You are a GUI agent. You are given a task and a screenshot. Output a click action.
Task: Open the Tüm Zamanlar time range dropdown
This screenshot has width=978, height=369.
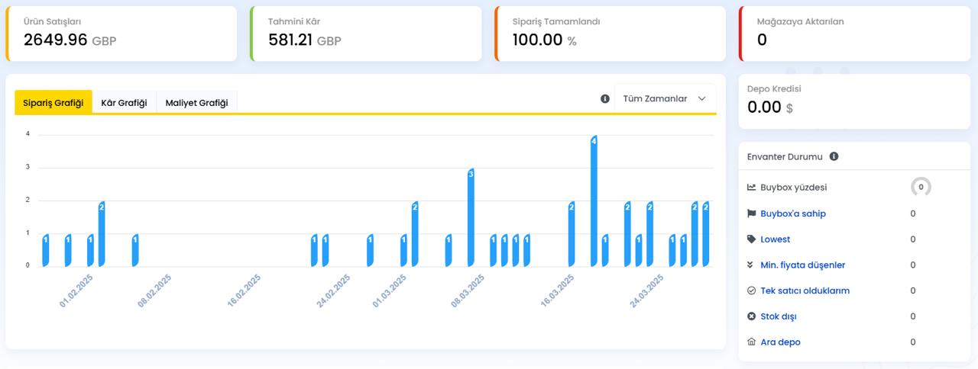pos(665,99)
